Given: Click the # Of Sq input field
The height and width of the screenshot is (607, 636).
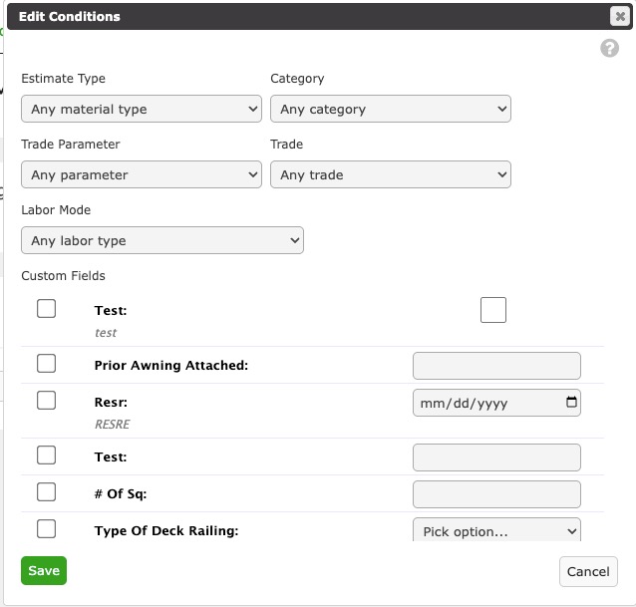Looking at the screenshot, I should pos(496,494).
